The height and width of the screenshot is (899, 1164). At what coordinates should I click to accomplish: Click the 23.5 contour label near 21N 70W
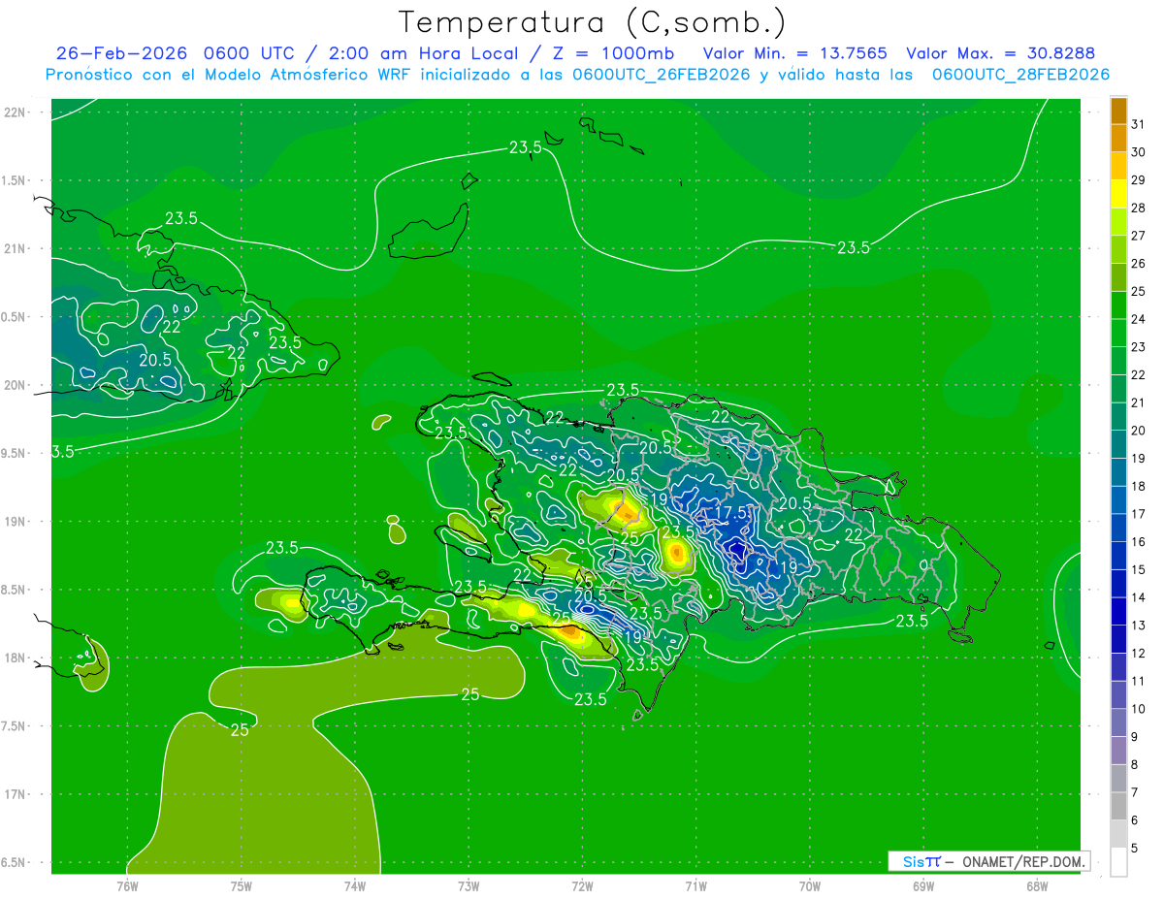pos(854,247)
